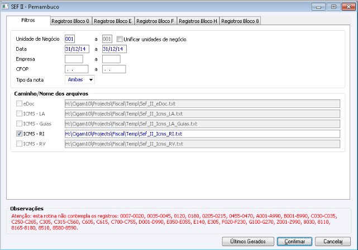Click the SEF II - Pernambuco title text
This screenshot has width=358, height=250.
click(35, 7)
